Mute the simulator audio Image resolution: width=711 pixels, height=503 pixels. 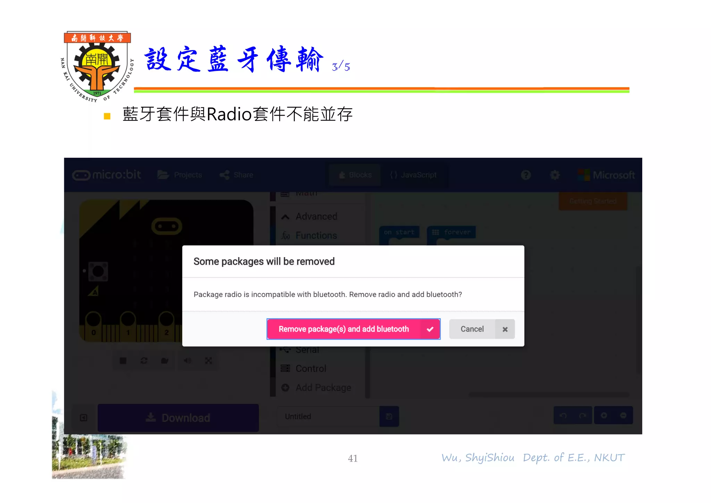(x=187, y=361)
